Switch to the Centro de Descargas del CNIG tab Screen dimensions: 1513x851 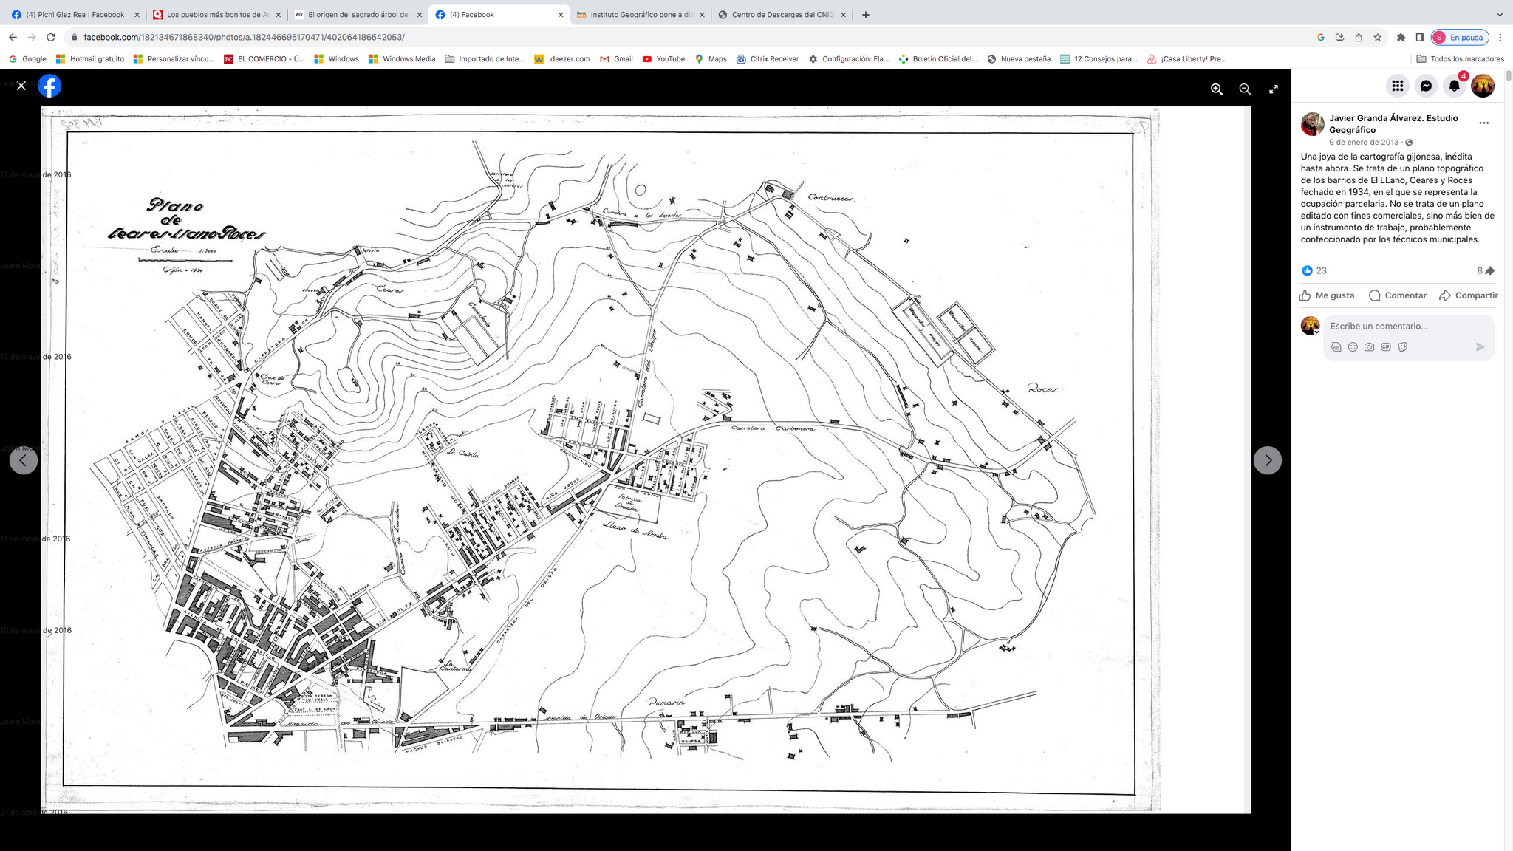(782, 15)
